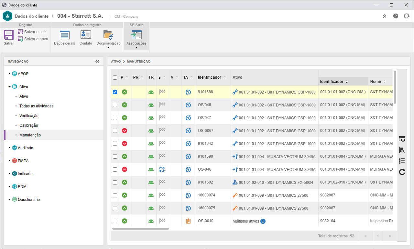Select Calibração in navigation tree

pyautogui.click(x=29, y=125)
